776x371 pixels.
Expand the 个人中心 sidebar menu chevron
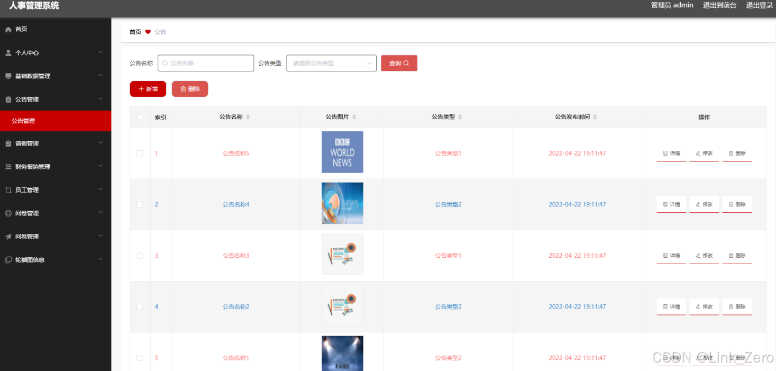[101, 52]
